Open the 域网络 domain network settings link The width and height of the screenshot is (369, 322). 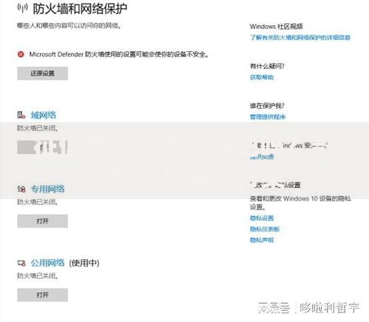pos(44,115)
